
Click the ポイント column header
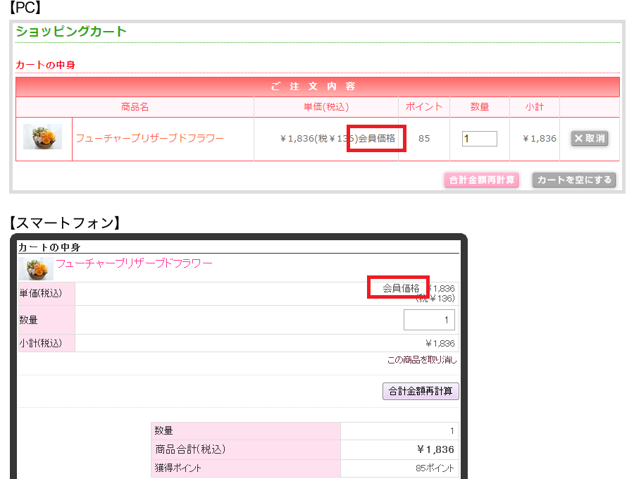tap(424, 106)
